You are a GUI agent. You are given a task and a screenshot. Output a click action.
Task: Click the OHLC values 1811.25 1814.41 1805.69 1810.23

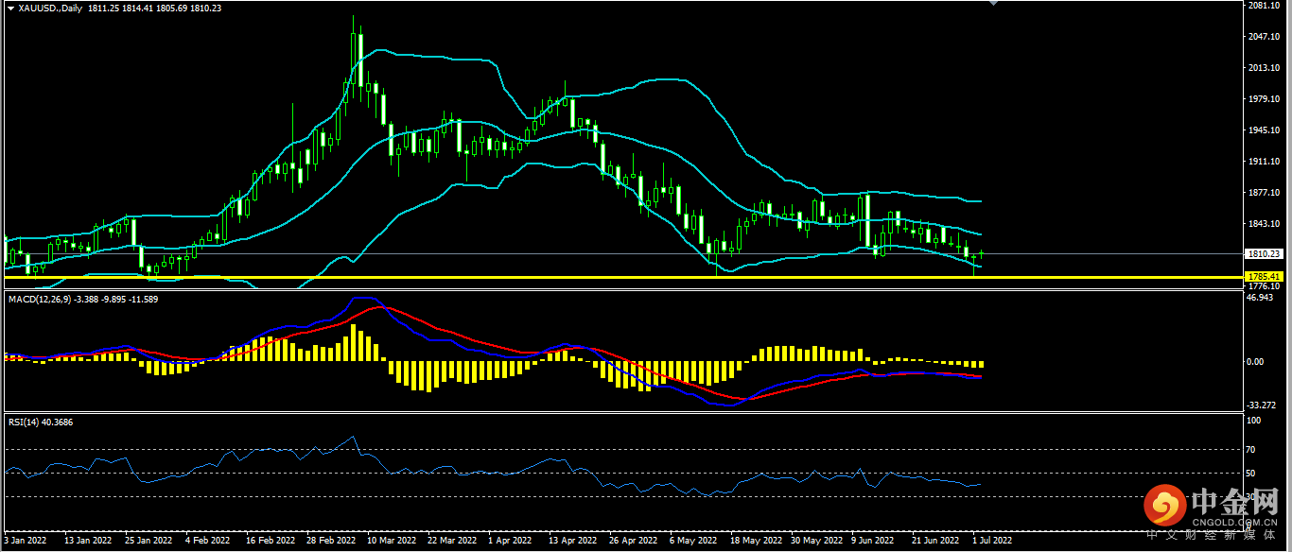tap(155, 8)
